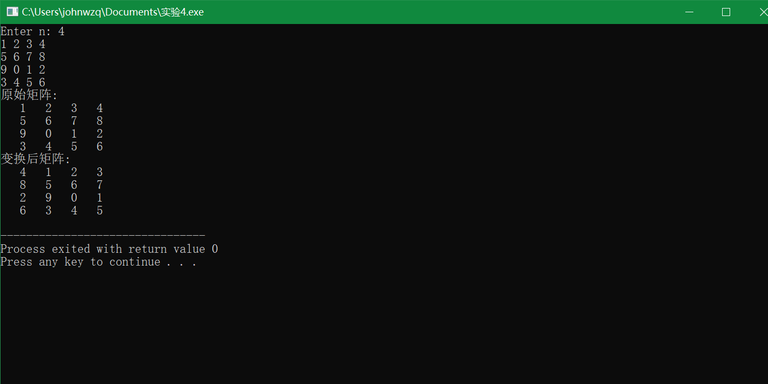
Task: Click the input row '9 0 1 2'
Action: [x=22, y=69]
